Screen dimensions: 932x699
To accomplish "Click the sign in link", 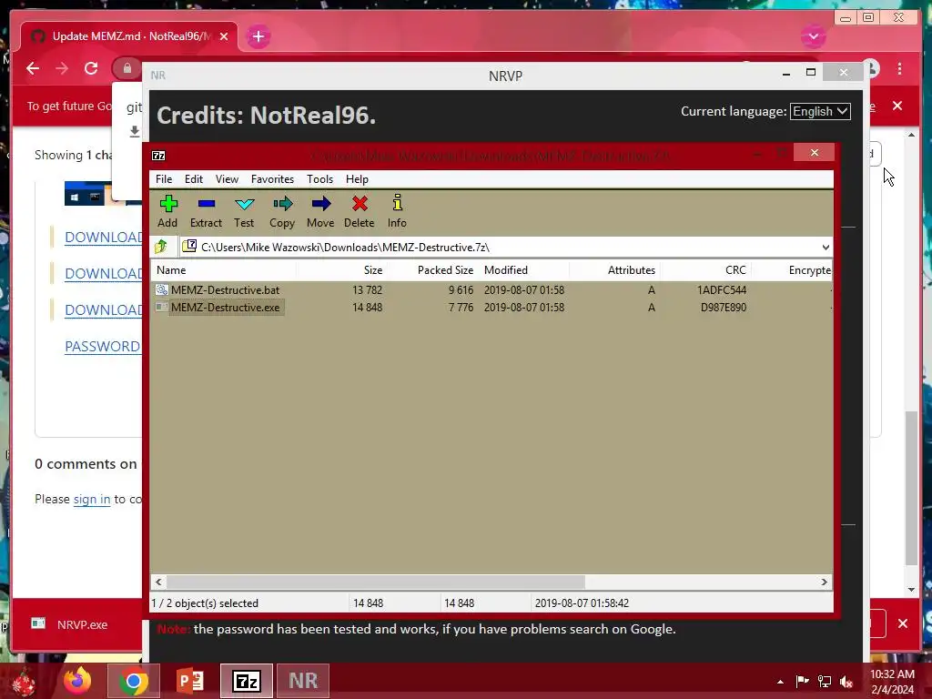I will coord(92,499).
